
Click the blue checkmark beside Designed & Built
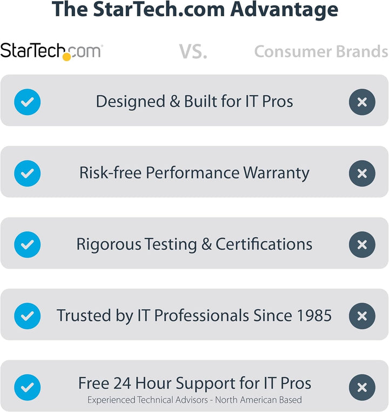27,101
